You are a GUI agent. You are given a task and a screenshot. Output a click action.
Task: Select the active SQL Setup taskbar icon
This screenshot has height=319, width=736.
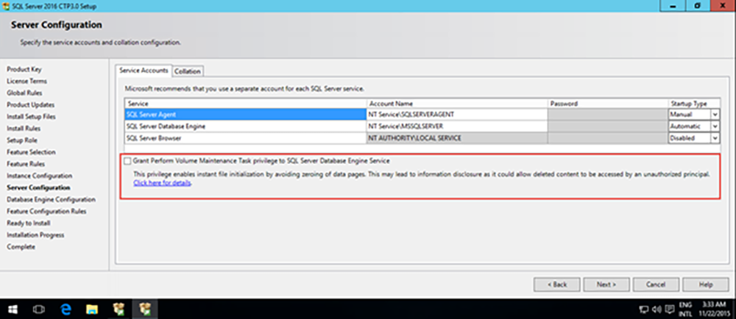pos(146,309)
